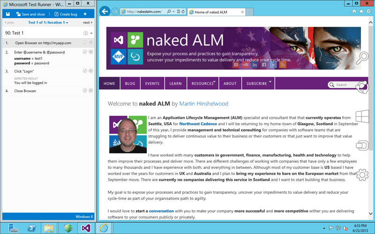This screenshot has width=375, height=234.
Task: Close the Home of naked ALM tab
Action: [x=242, y=12]
